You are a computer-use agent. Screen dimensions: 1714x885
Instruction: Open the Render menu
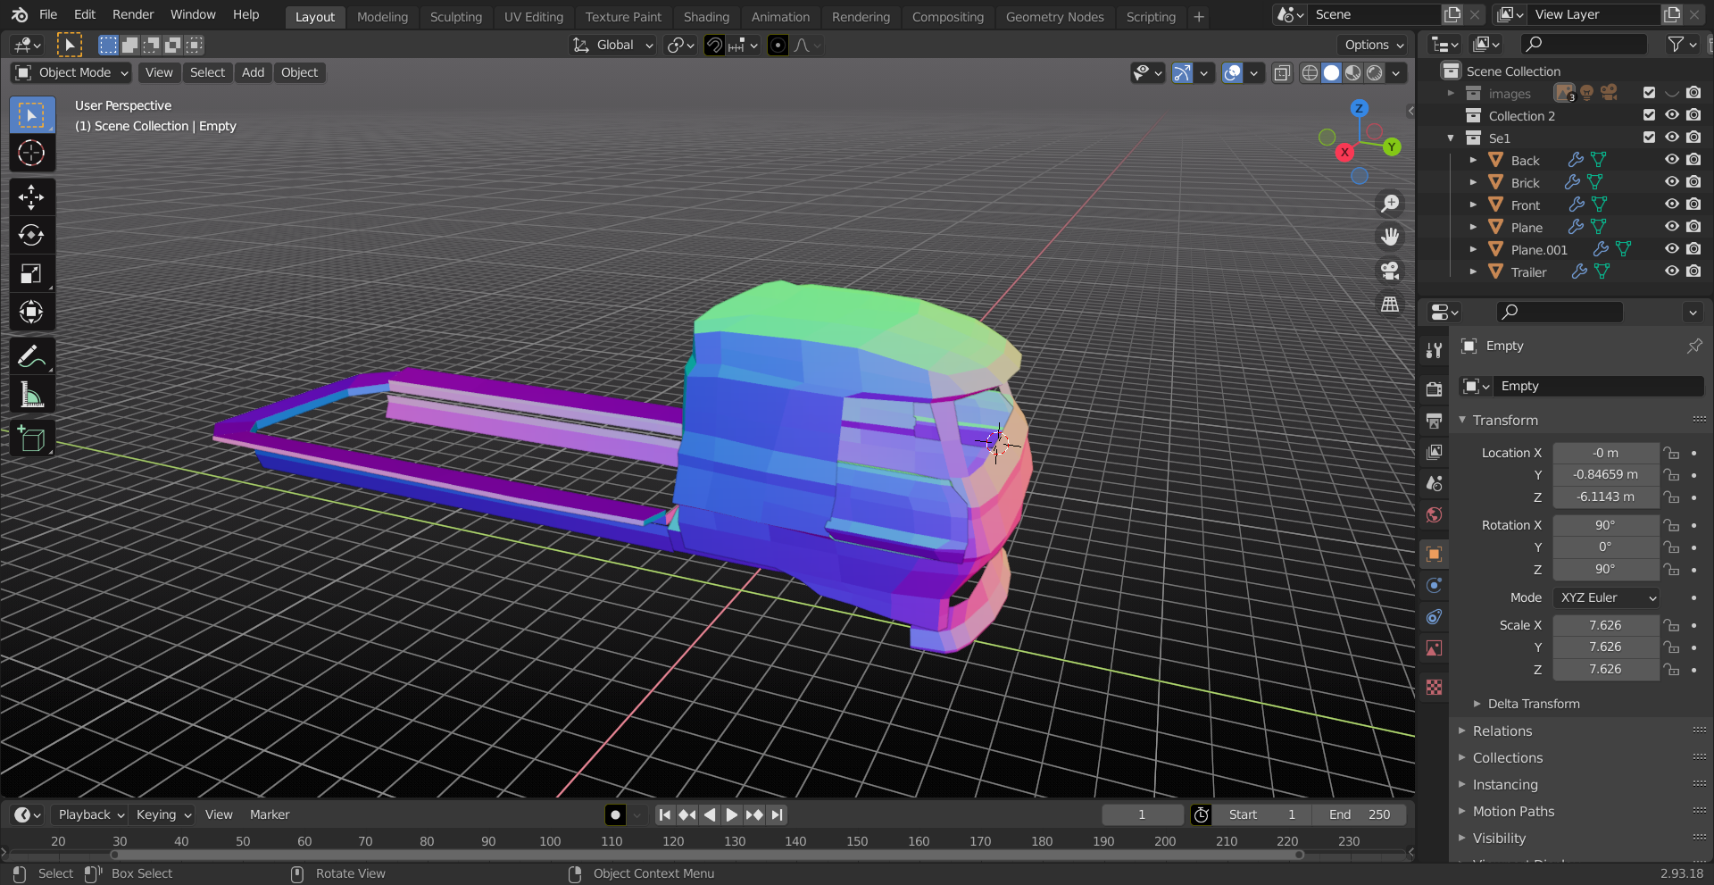click(x=133, y=14)
